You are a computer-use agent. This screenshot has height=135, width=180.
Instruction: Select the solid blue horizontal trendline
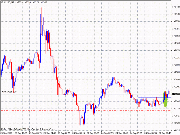point(155,97)
